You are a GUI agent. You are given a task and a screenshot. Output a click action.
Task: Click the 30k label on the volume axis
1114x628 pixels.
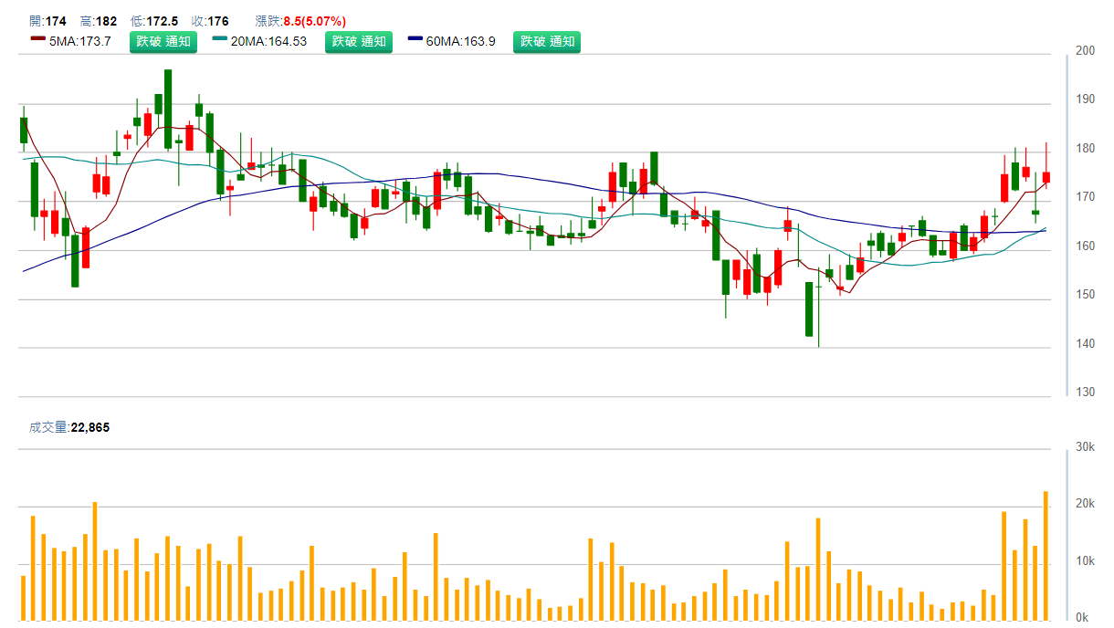tap(1086, 447)
